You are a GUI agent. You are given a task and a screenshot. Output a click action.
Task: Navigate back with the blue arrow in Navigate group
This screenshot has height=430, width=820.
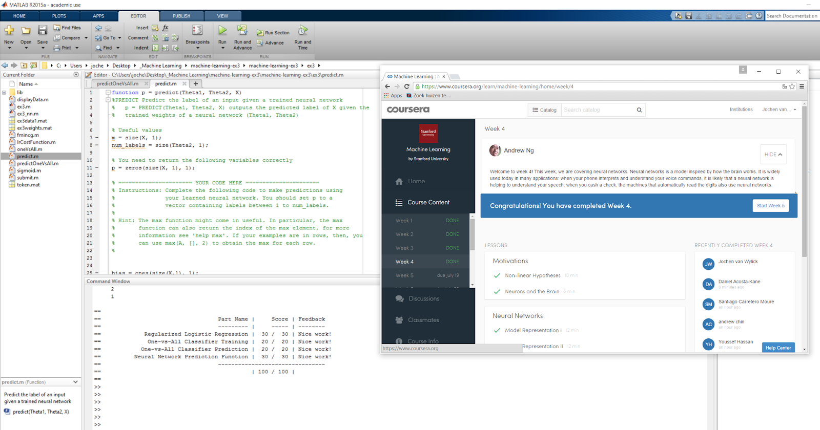pos(98,28)
